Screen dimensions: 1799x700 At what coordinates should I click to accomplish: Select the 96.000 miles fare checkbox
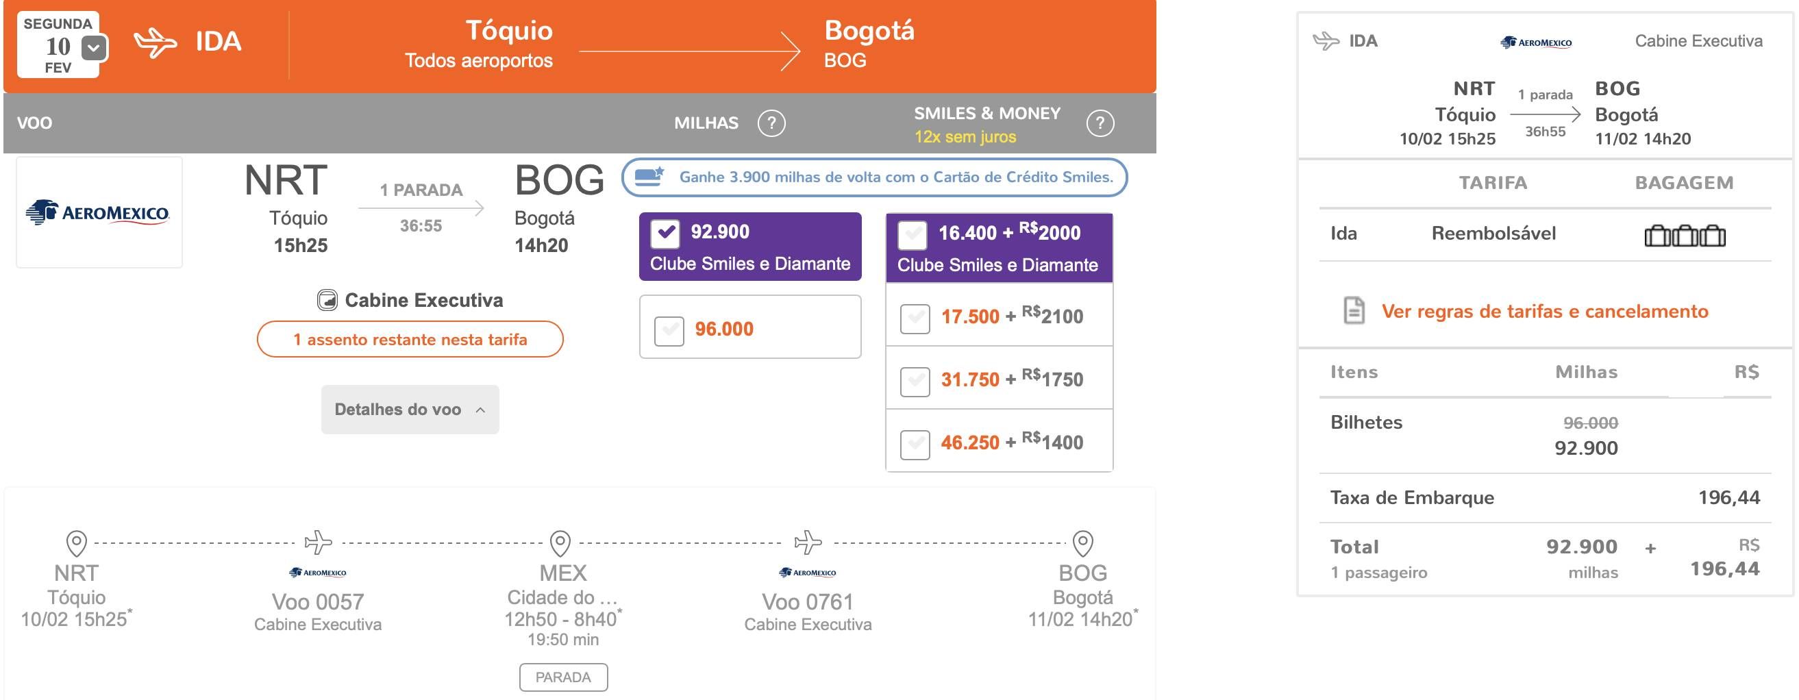tap(669, 331)
